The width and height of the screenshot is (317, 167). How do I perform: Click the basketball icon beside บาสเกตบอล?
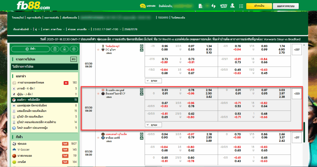(x=14, y=156)
